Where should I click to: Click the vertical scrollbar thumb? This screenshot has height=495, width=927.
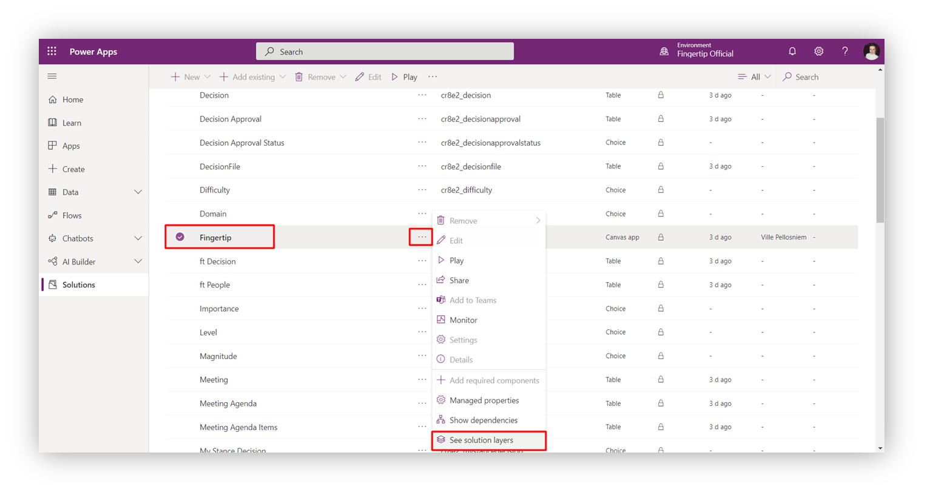click(x=880, y=170)
